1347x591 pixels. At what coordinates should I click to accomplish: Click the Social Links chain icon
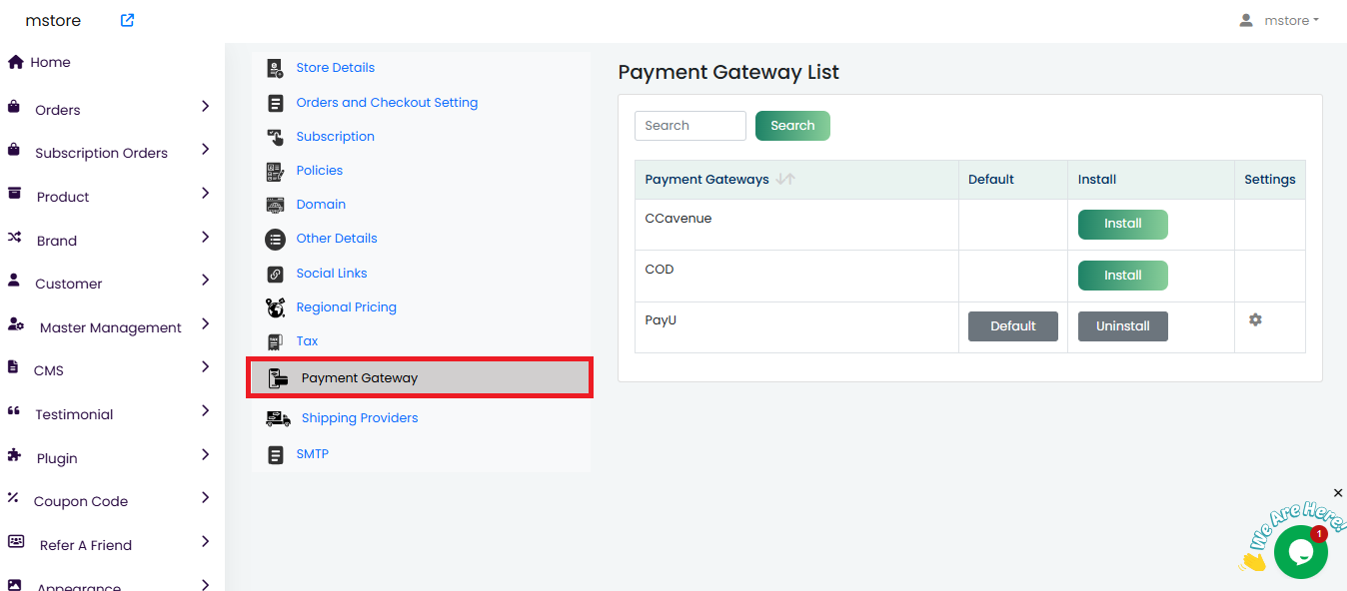[x=275, y=274]
